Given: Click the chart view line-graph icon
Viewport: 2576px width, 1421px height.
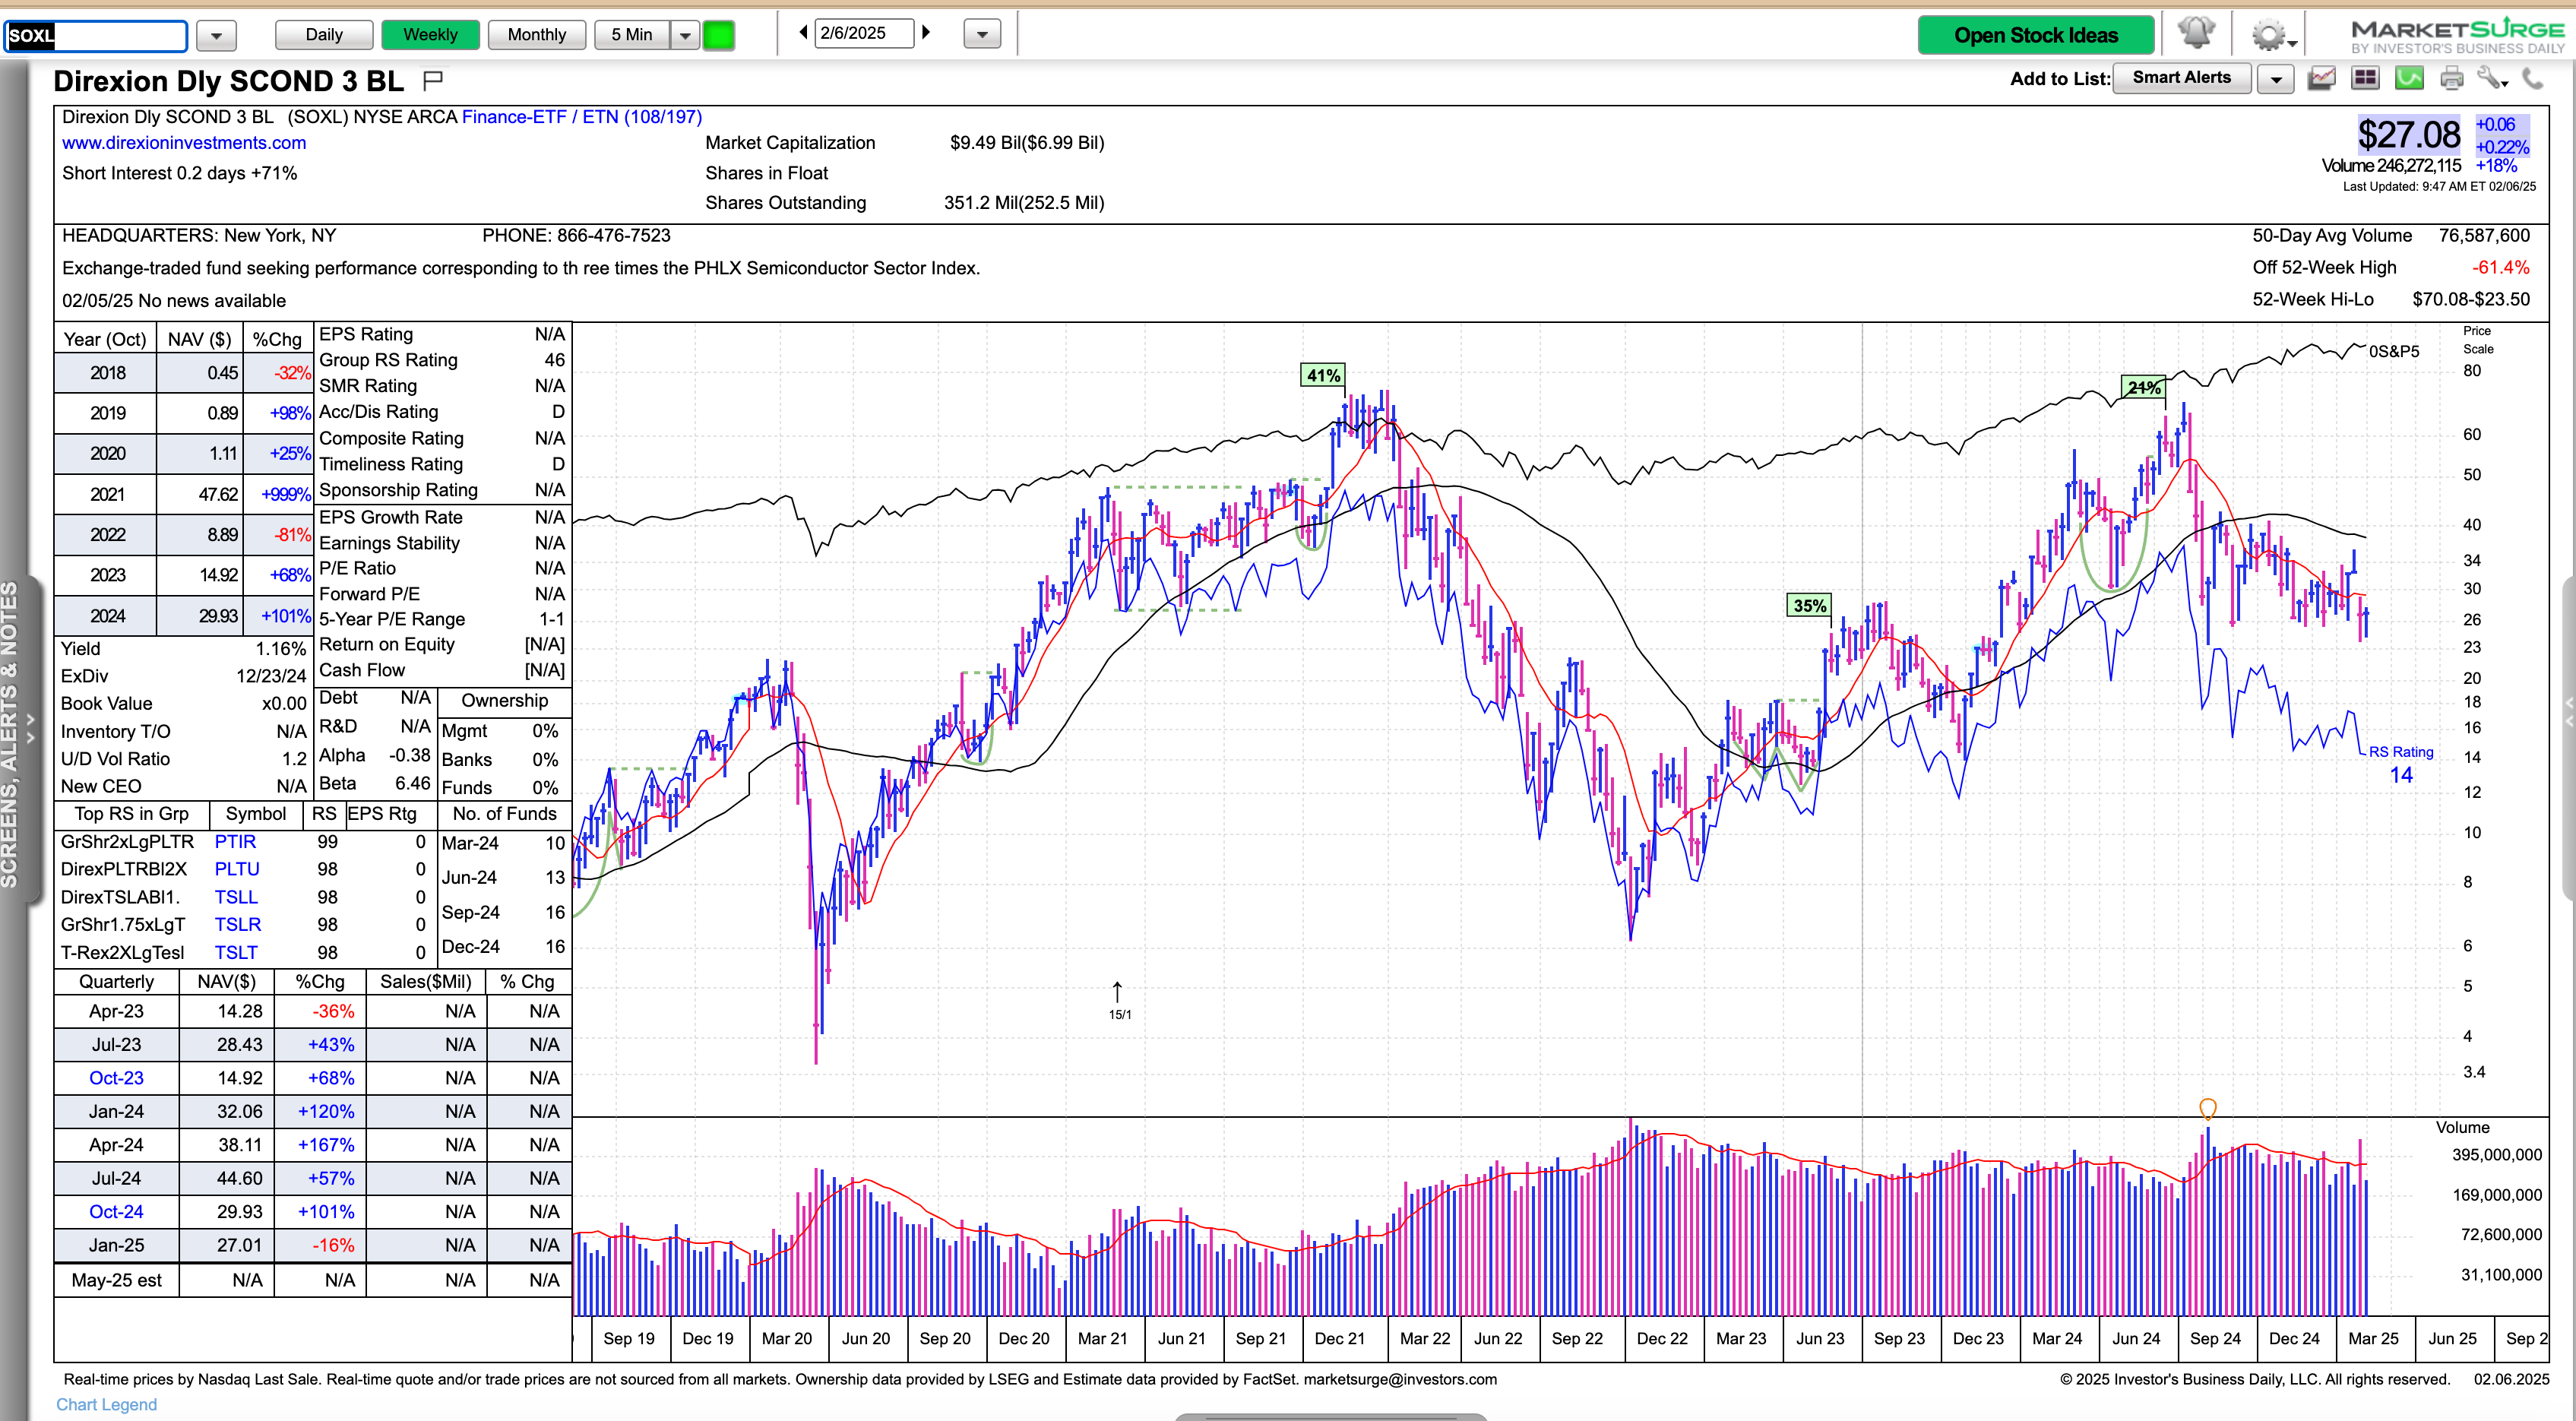Looking at the screenshot, I should (2322, 78).
